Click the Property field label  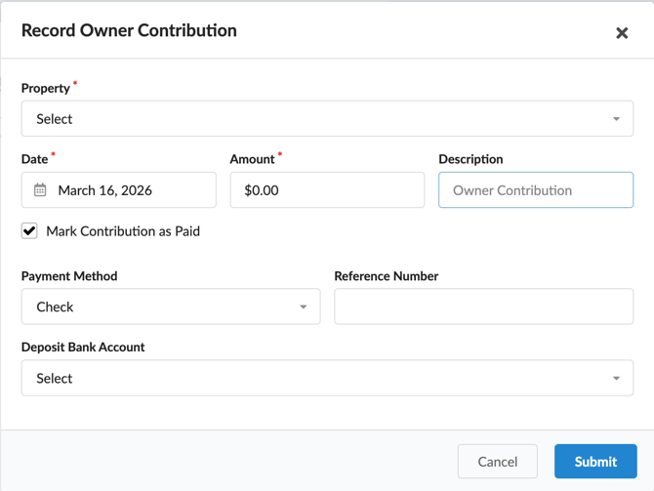coord(46,89)
